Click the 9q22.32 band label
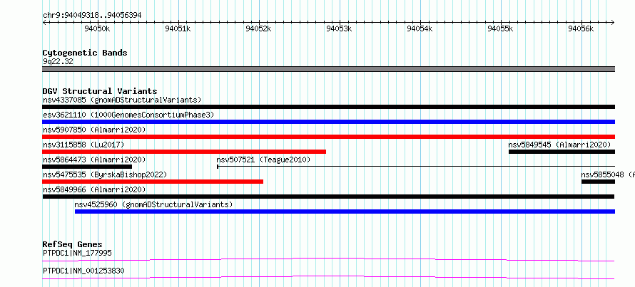The image size is (635, 287). pyautogui.click(x=58, y=62)
